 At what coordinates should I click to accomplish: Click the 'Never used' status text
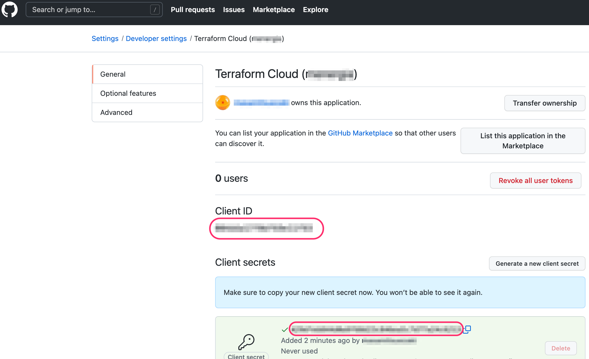click(x=299, y=351)
